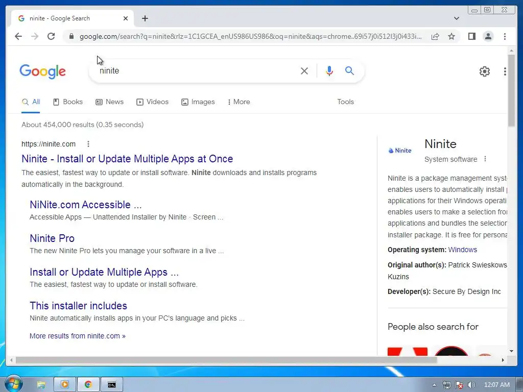Screen dimensions: 523x392
Task: Expand the More search filters menu
Action: pyautogui.click(x=239, y=102)
